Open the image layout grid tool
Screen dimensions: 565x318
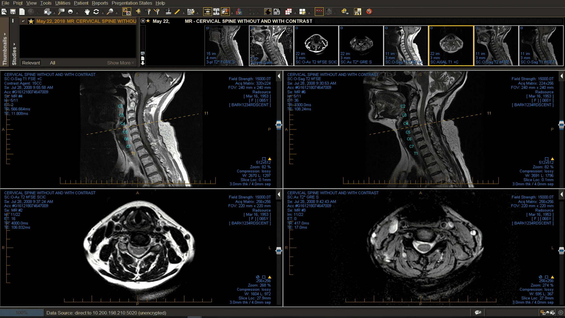point(302,12)
